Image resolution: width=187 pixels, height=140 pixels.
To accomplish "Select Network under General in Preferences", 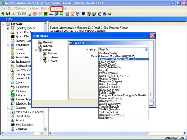I will (48, 46).
